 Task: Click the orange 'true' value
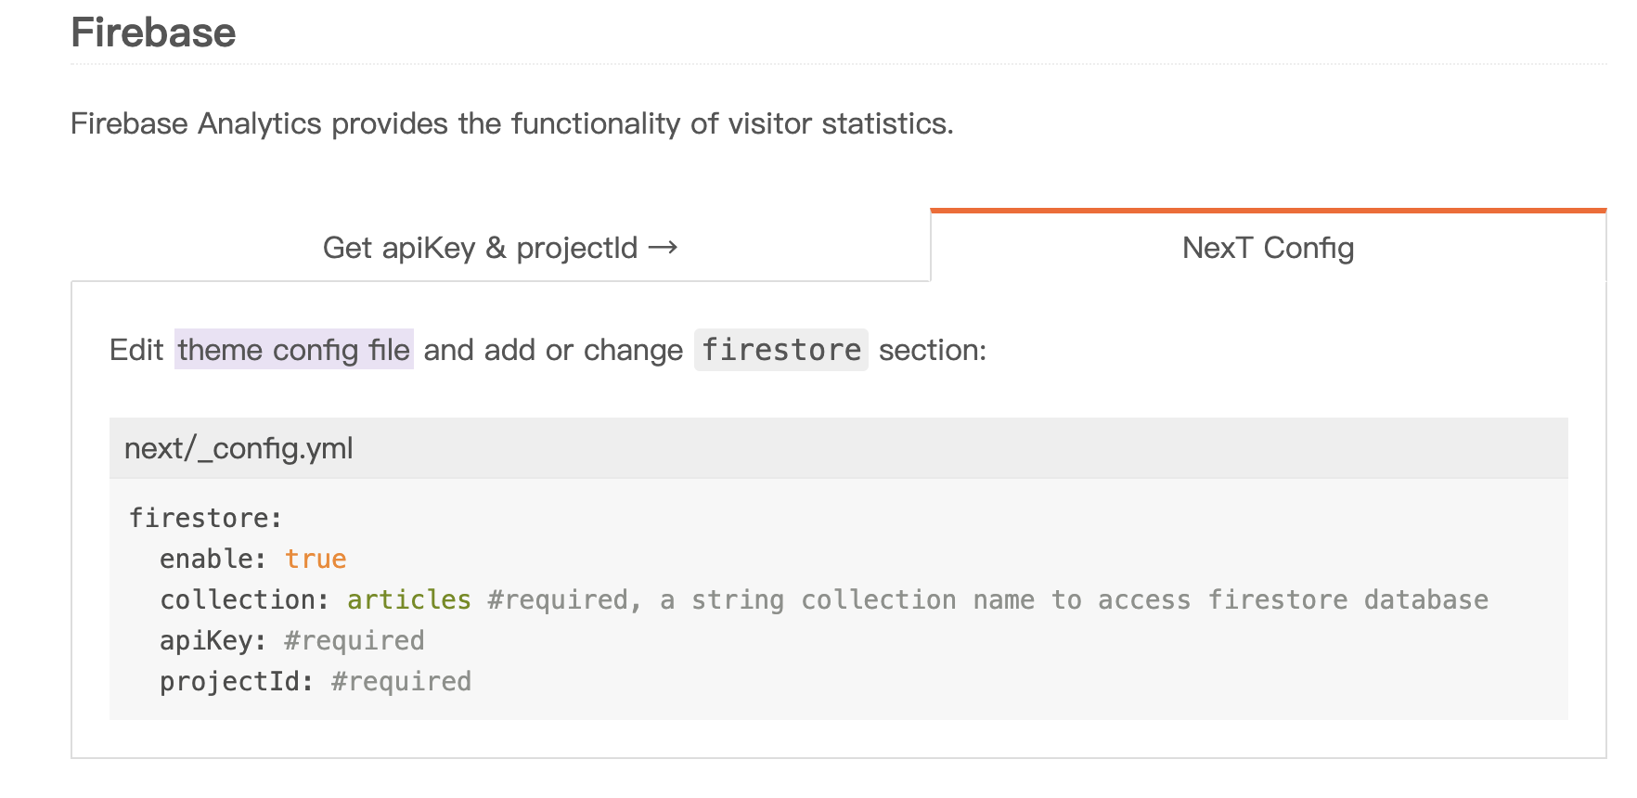pos(316,559)
